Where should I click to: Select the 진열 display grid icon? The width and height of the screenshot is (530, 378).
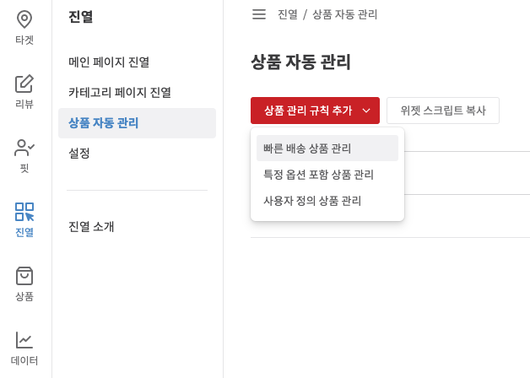24,212
